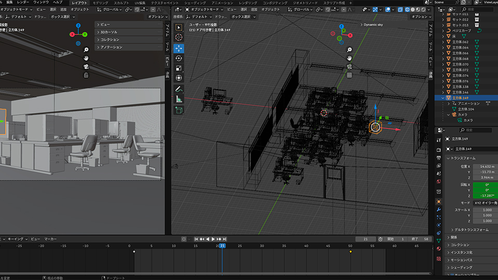Toggle proportional editing in right viewport header
The height and width of the screenshot is (280, 498).
(344, 9)
